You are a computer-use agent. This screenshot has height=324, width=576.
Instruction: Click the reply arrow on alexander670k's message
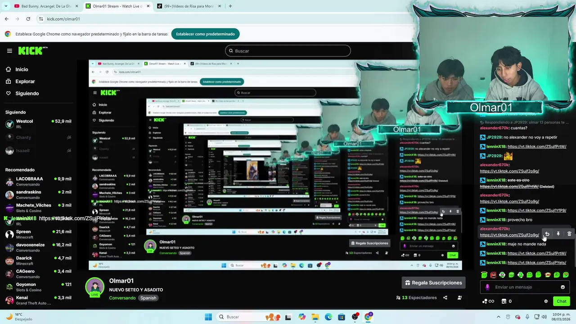coord(547,234)
